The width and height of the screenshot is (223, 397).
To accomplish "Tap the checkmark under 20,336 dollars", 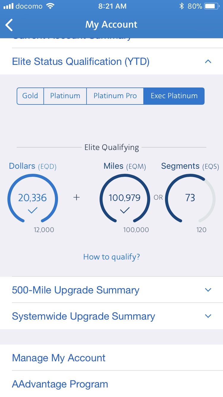I will tap(32, 210).
